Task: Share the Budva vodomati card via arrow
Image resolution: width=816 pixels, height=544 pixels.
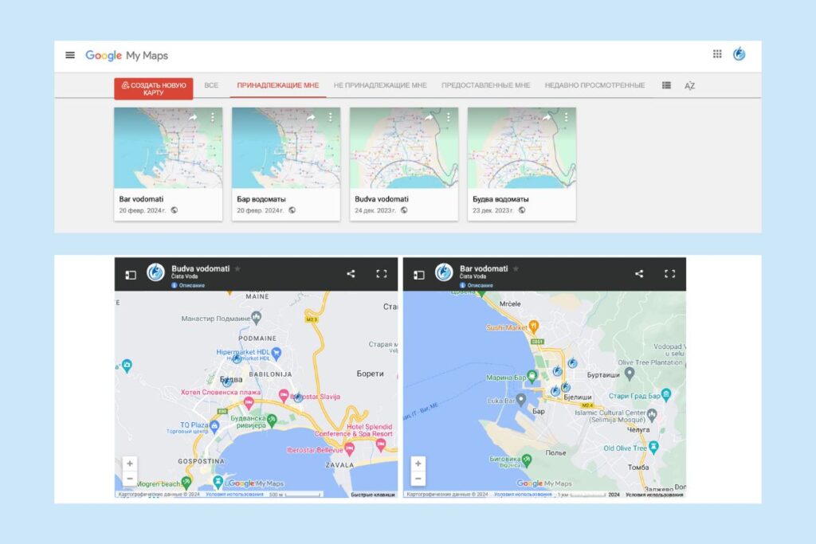Action: pos(429,118)
